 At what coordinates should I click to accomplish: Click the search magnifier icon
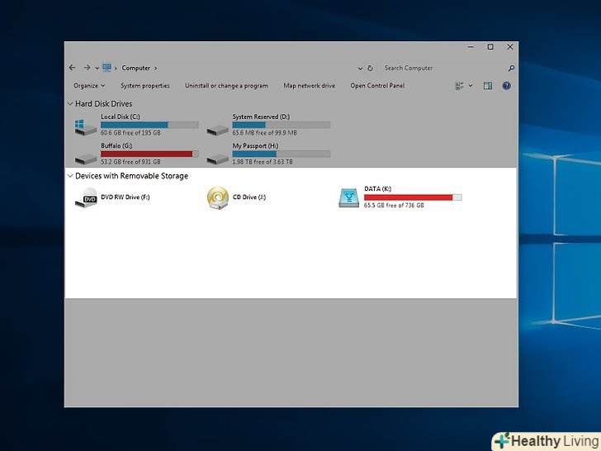tap(511, 69)
